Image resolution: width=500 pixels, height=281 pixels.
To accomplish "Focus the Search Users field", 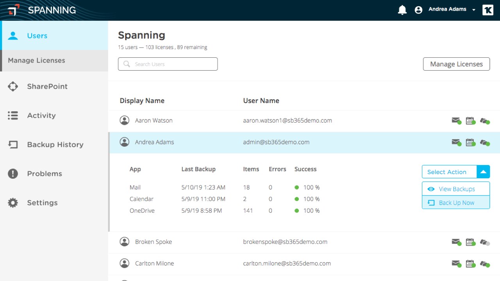I will 168,64.
